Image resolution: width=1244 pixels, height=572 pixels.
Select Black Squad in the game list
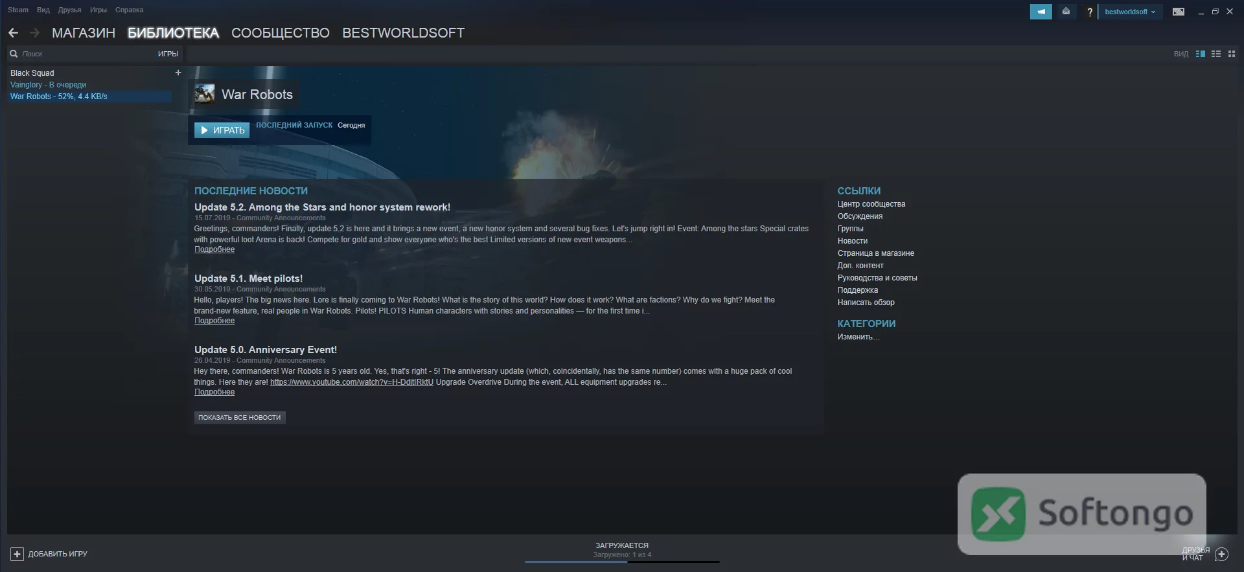pyautogui.click(x=32, y=73)
